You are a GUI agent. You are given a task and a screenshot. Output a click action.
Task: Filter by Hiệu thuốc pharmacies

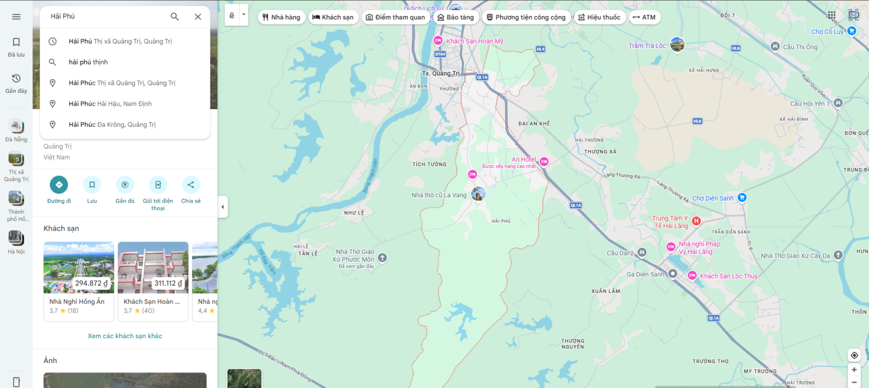599,18
